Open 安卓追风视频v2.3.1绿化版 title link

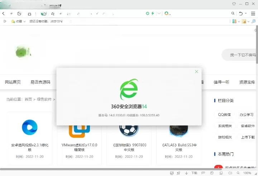[x=30, y=147]
